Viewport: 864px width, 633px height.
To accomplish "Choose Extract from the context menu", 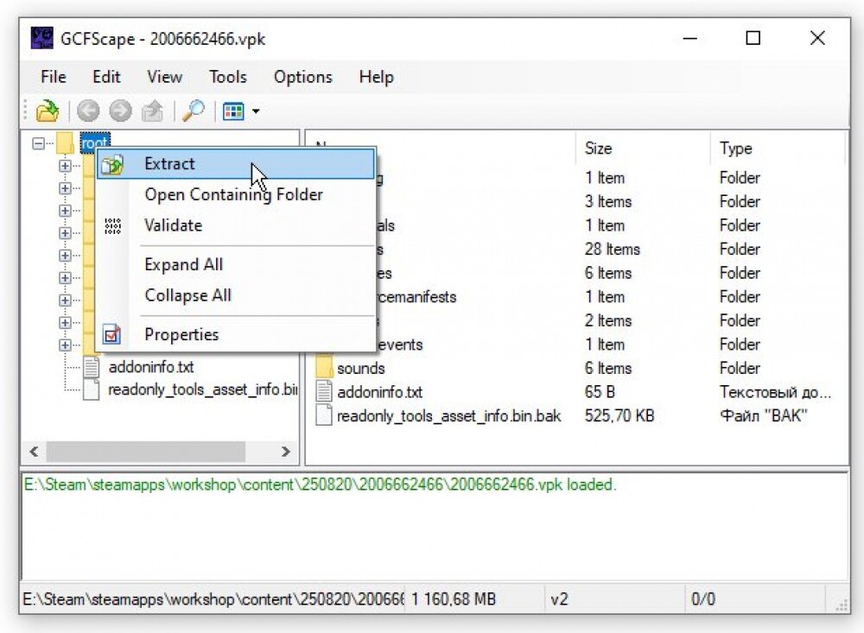I will [236, 163].
